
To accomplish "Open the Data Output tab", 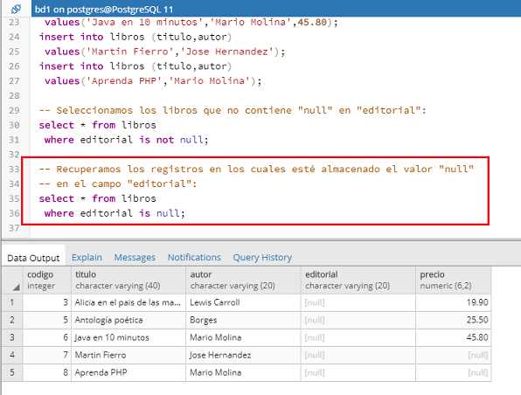I will click(x=33, y=258).
